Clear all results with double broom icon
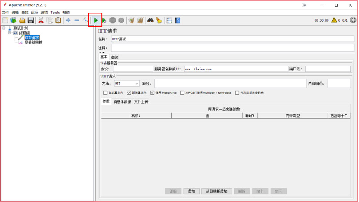359x202 pixels. click(x=140, y=20)
